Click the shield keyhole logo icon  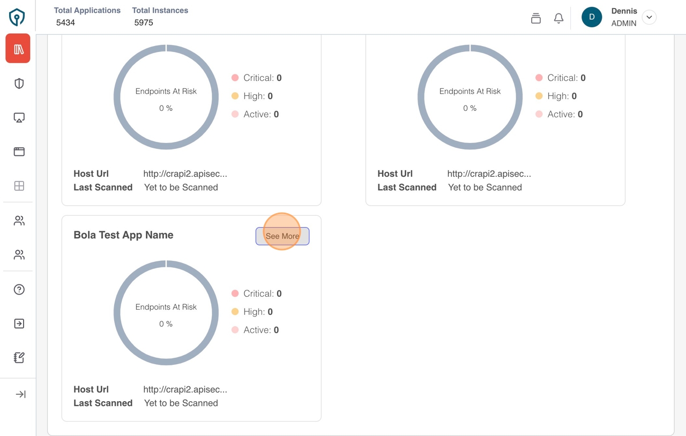click(x=17, y=17)
